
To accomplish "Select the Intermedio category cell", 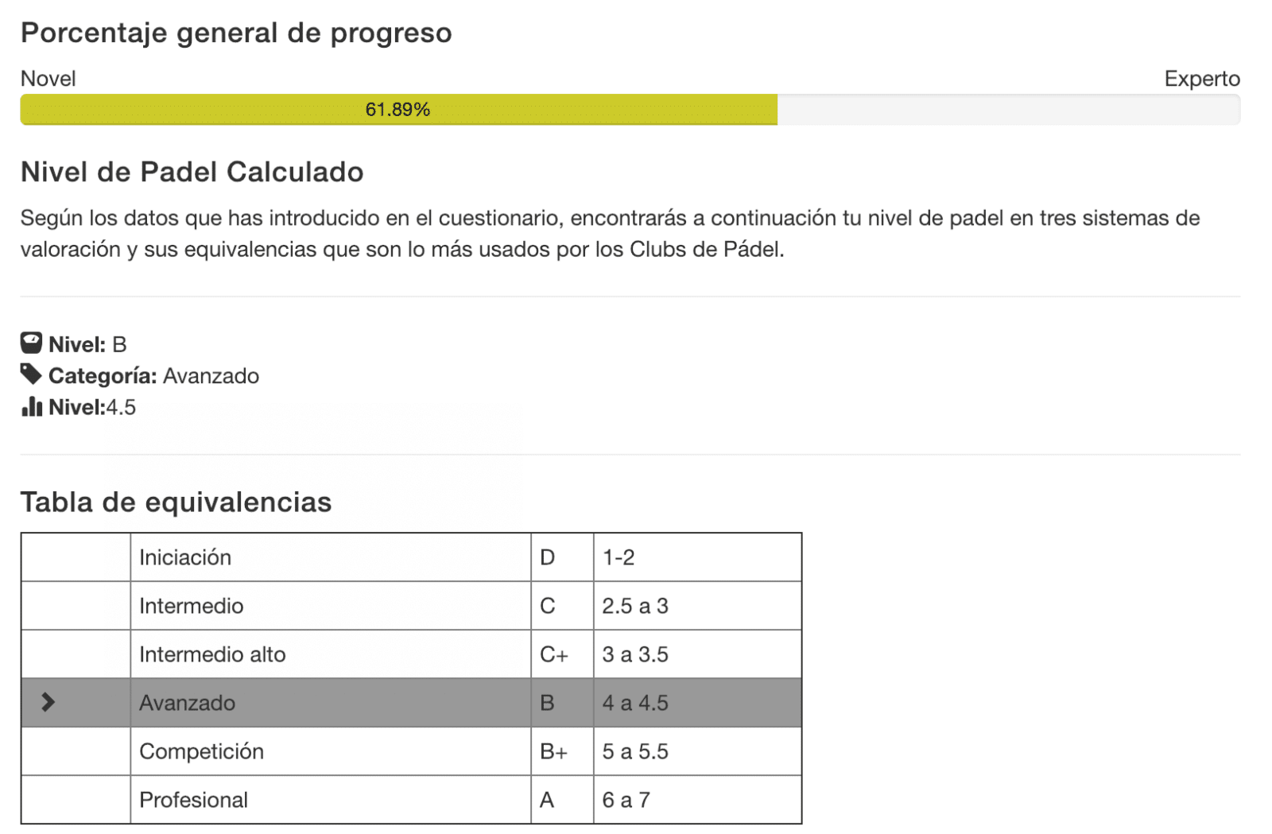I will tap(331, 606).
